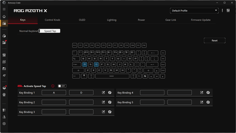
Task: Open the Lighting tab
Action: coord(112,20)
